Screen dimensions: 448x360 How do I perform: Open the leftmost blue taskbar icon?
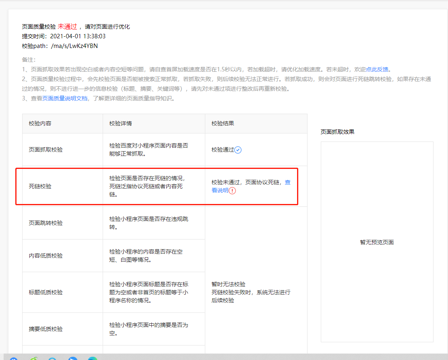(14, 358)
